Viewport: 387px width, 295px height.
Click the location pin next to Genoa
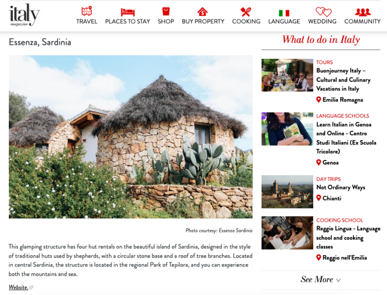(319, 162)
